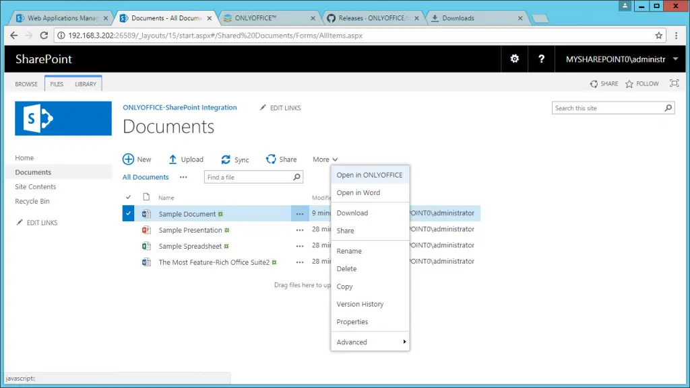
Task: Select Download in the context menu
Action: click(x=370, y=213)
